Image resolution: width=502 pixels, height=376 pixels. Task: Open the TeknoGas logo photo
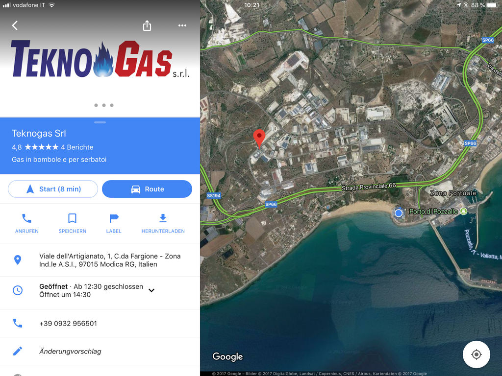pyautogui.click(x=100, y=59)
